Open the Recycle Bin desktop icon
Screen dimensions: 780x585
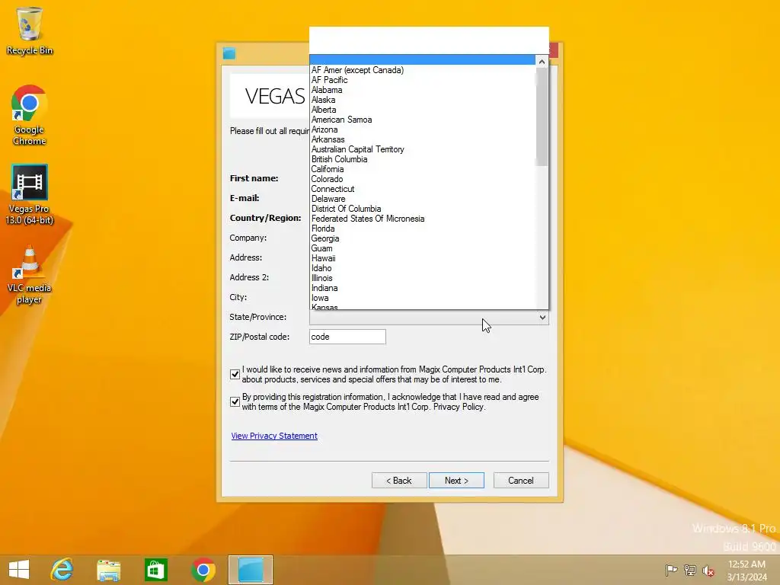[30, 30]
